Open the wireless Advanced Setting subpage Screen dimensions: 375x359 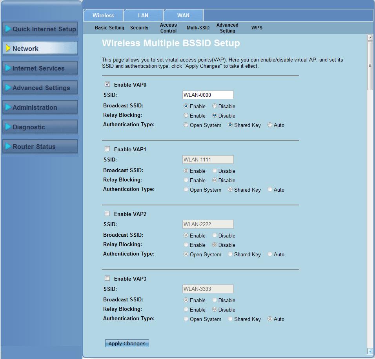click(228, 28)
